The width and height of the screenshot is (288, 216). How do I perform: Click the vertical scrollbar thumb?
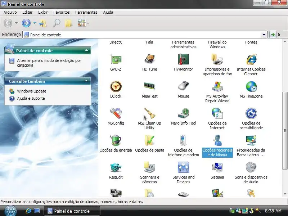[285, 131]
